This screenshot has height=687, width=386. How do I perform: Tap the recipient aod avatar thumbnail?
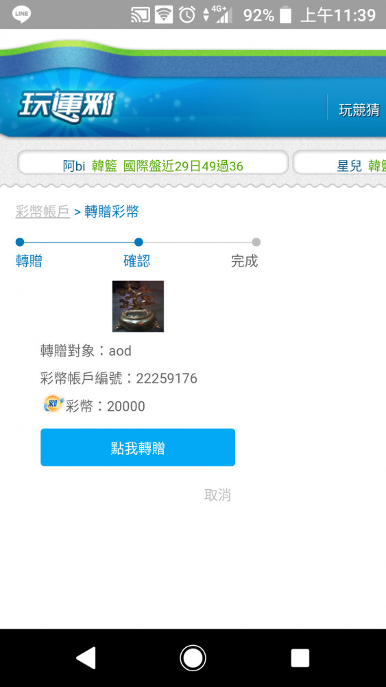[x=138, y=306]
